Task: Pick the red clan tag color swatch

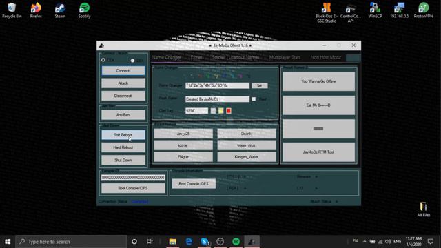Action: [x=229, y=111]
